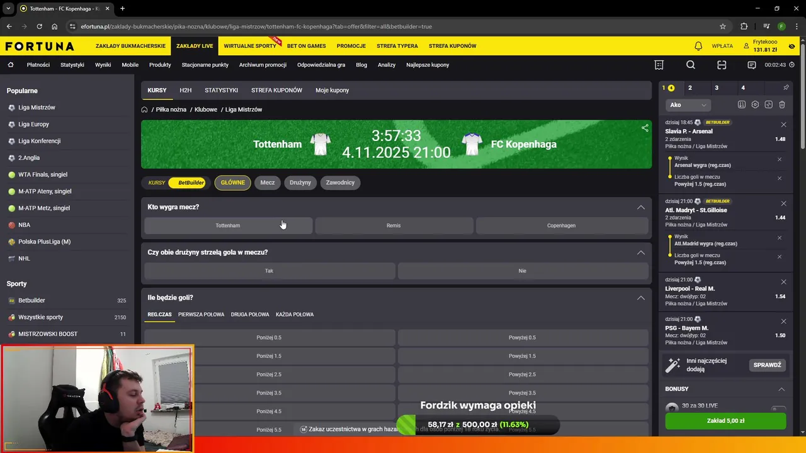Open the chat message icon
Screen dimensions: 806x453
[x=752, y=65]
